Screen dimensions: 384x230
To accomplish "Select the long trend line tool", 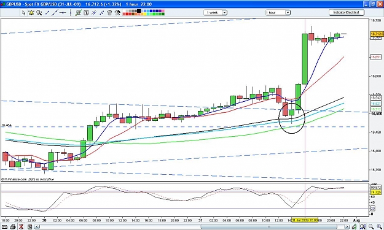I will click(x=55, y=12).
